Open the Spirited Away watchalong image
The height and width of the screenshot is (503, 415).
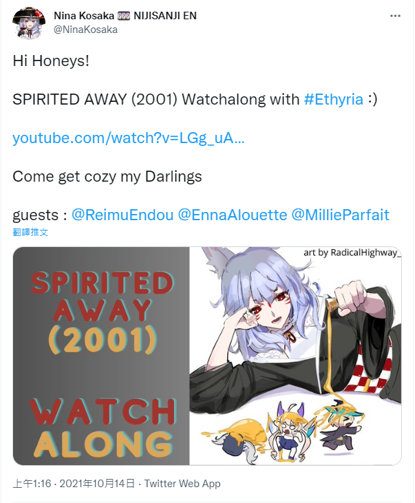207,356
